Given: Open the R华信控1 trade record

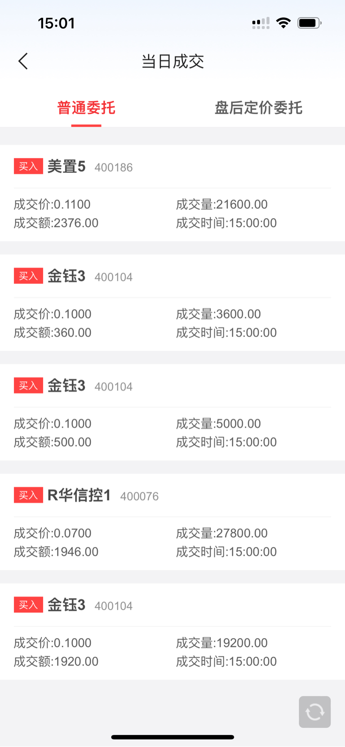Looking at the screenshot, I should pyautogui.click(x=172, y=522).
